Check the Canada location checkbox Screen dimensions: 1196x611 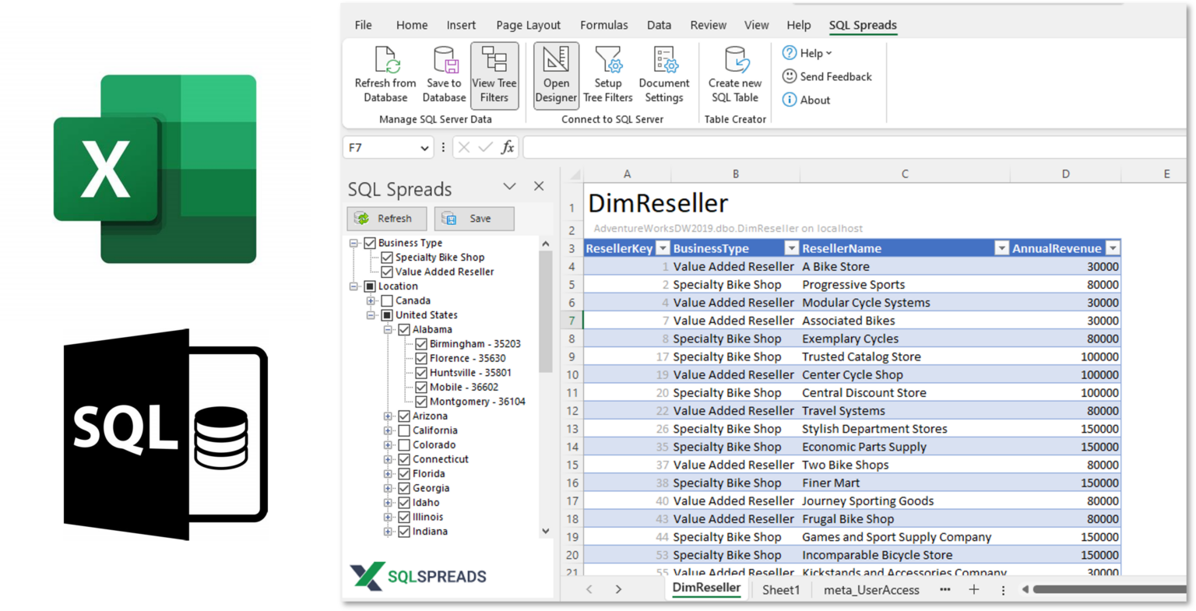pos(387,301)
